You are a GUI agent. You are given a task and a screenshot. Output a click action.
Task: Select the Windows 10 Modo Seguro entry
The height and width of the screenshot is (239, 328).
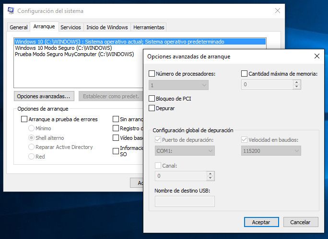63,48
